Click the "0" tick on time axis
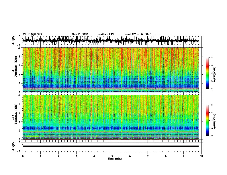The width and height of the screenshot is (227, 175). tap(23, 156)
